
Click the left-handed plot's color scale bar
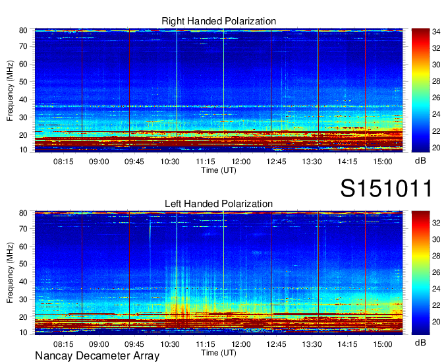[x=420, y=273]
